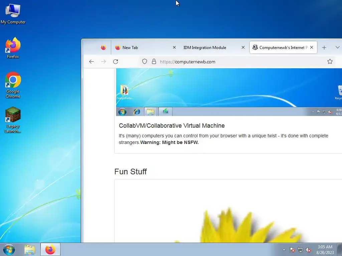Open Windows Explorer from taskbar
This screenshot has height=256, width=342.
(30, 249)
